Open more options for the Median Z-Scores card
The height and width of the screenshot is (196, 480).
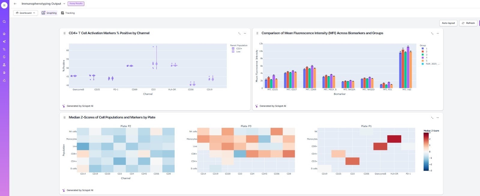tap(438, 118)
